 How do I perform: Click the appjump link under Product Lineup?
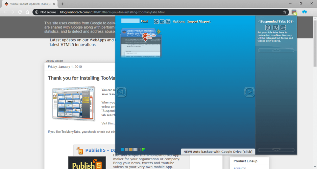pos(240,168)
